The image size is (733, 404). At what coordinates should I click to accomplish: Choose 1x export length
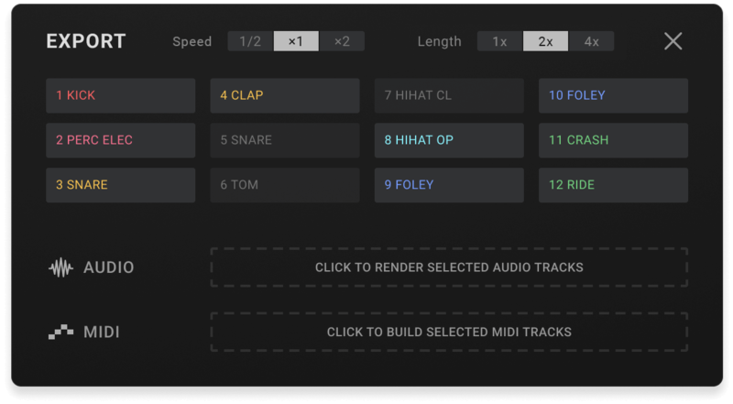tap(499, 41)
